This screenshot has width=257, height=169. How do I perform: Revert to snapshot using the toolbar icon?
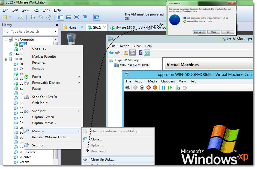point(41,17)
